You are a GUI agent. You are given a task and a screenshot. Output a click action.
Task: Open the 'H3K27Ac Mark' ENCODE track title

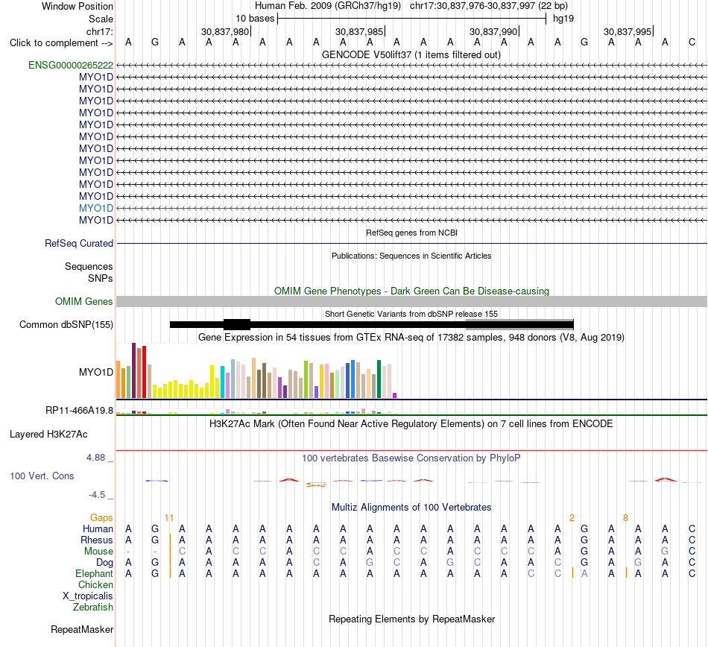(x=411, y=424)
